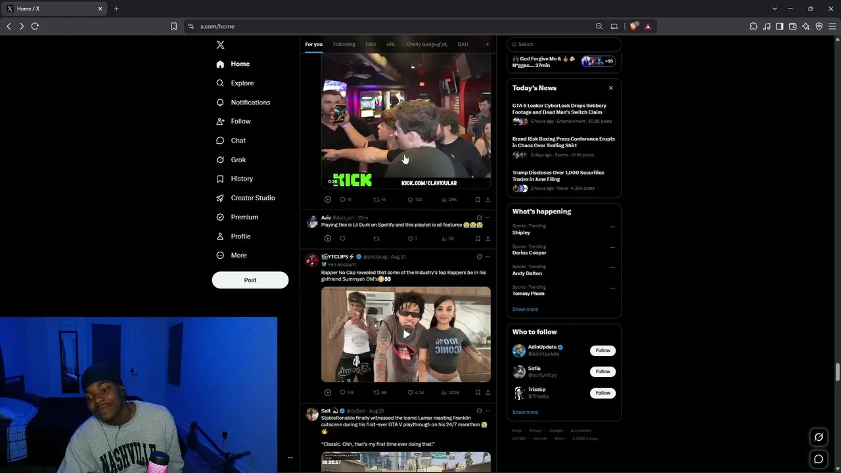Switch to the DEO timeline tab
This screenshot has width=841, height=473.
(x=371, y=45)
